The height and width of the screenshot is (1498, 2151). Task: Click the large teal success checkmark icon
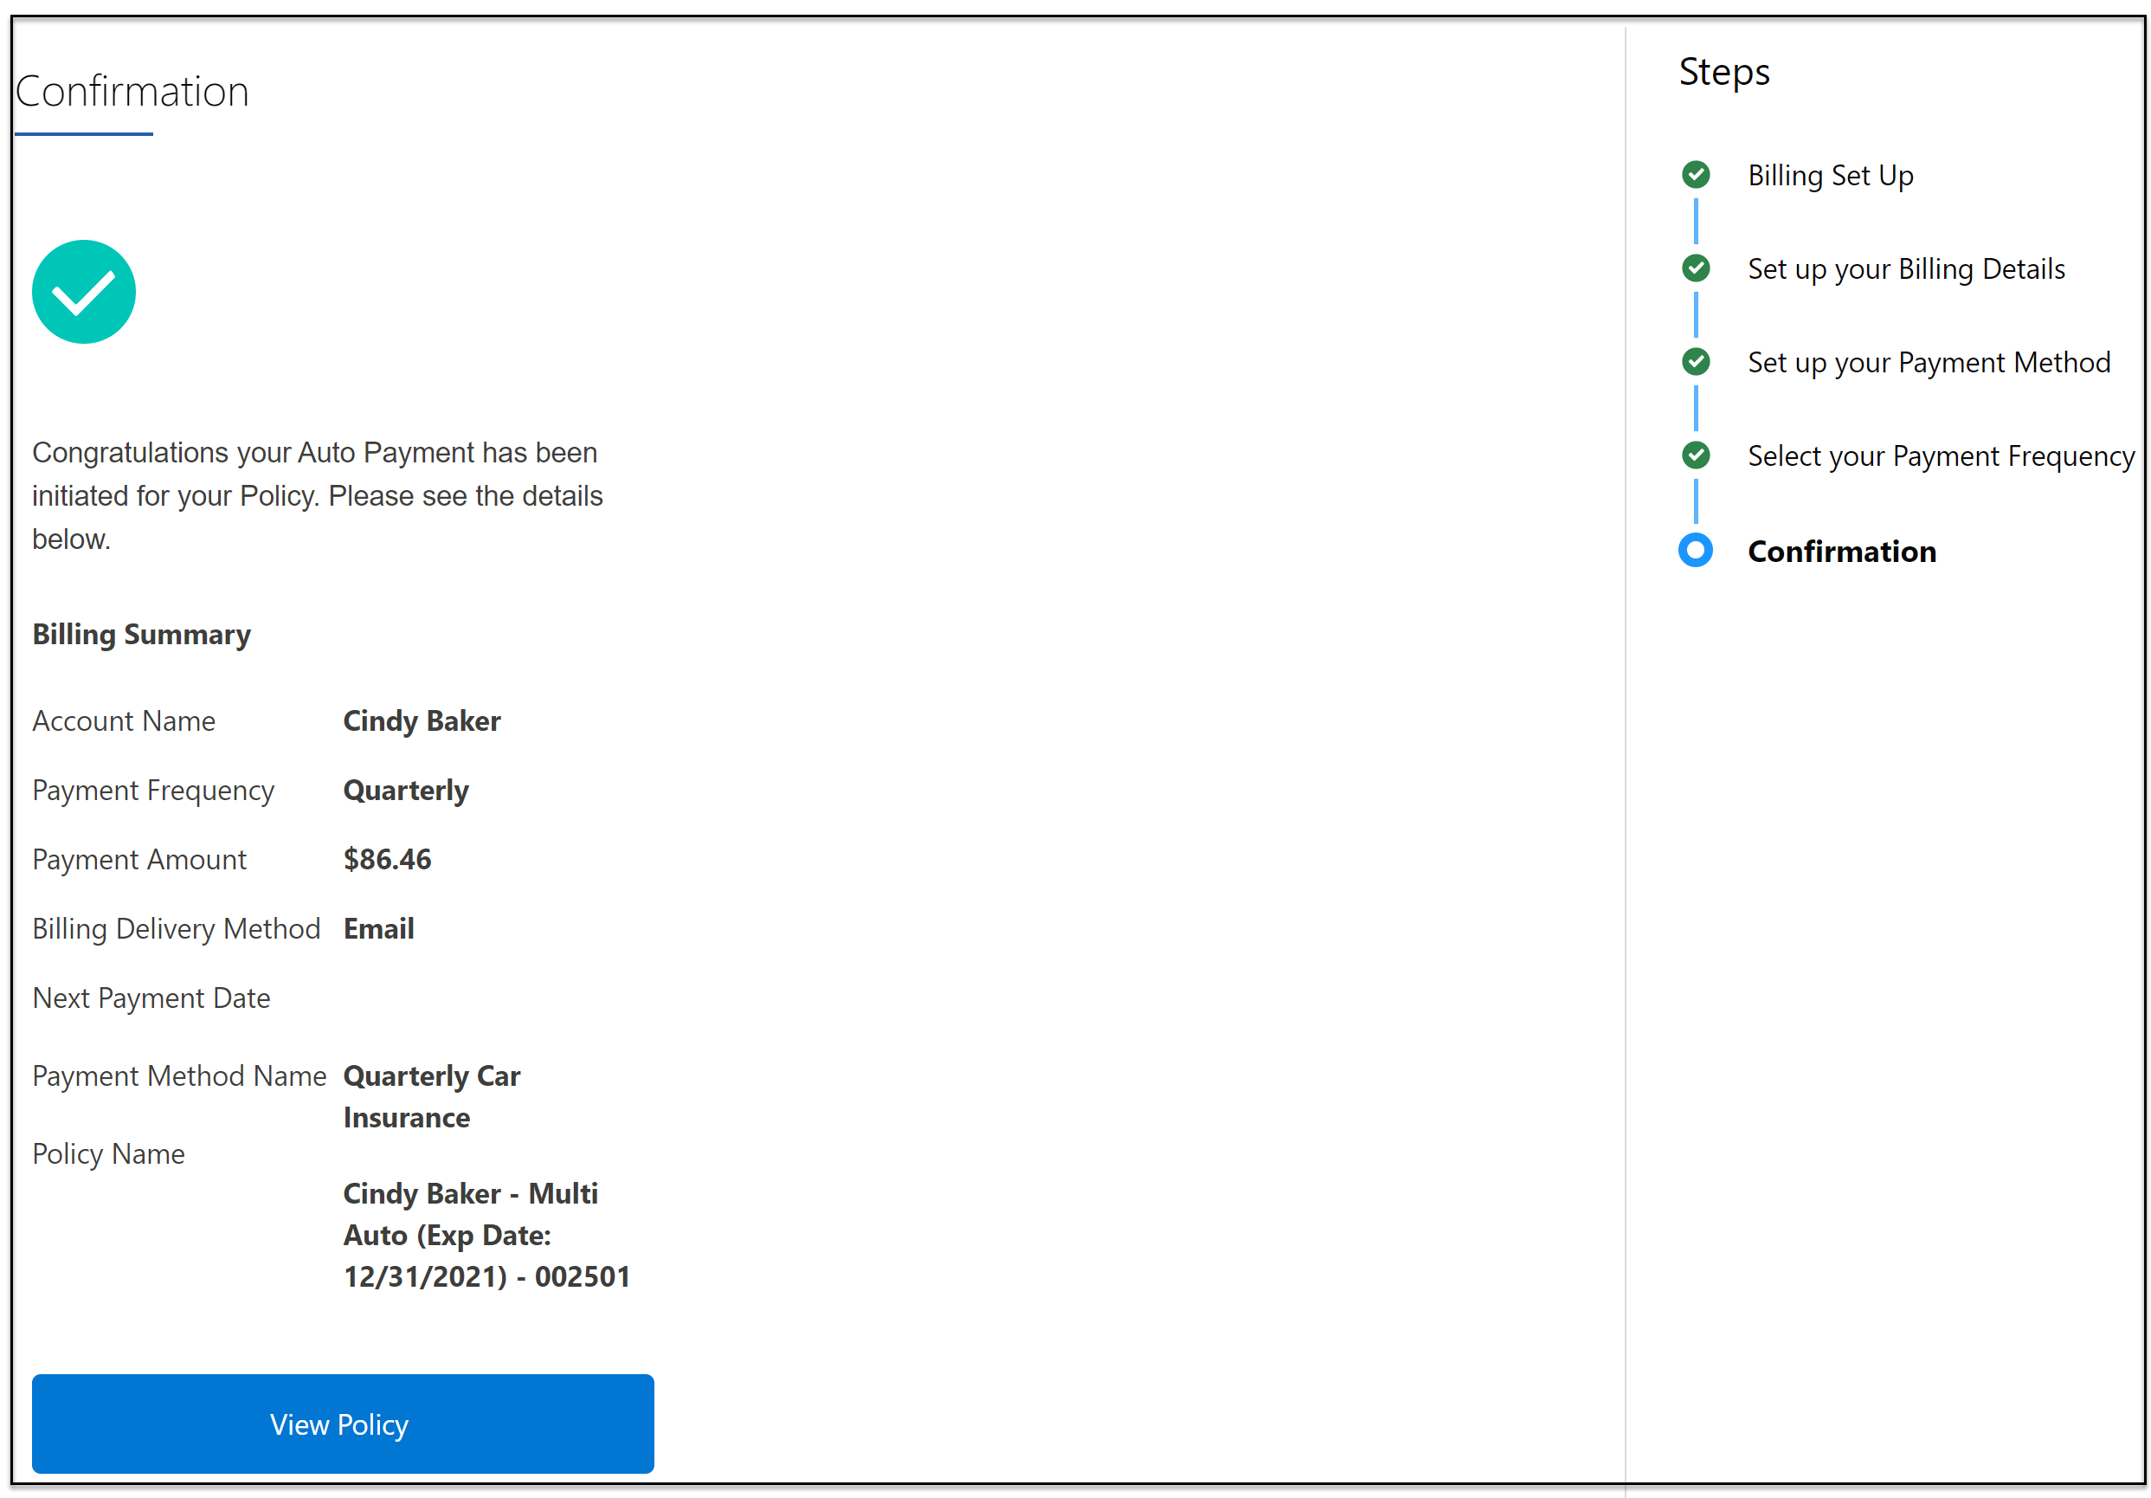pos(84,292)
